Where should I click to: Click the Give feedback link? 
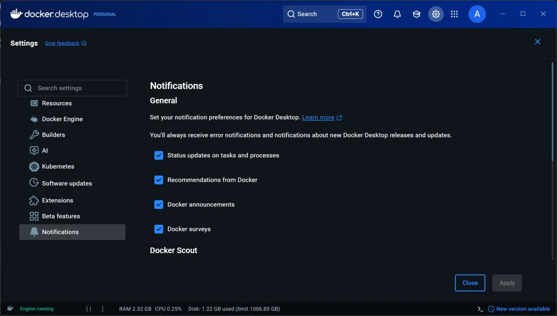click(x=62, y=43)
